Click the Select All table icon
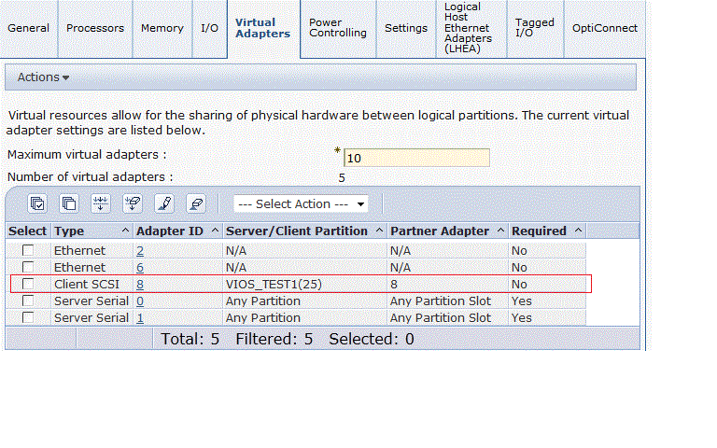 click(x=37, y=203)
